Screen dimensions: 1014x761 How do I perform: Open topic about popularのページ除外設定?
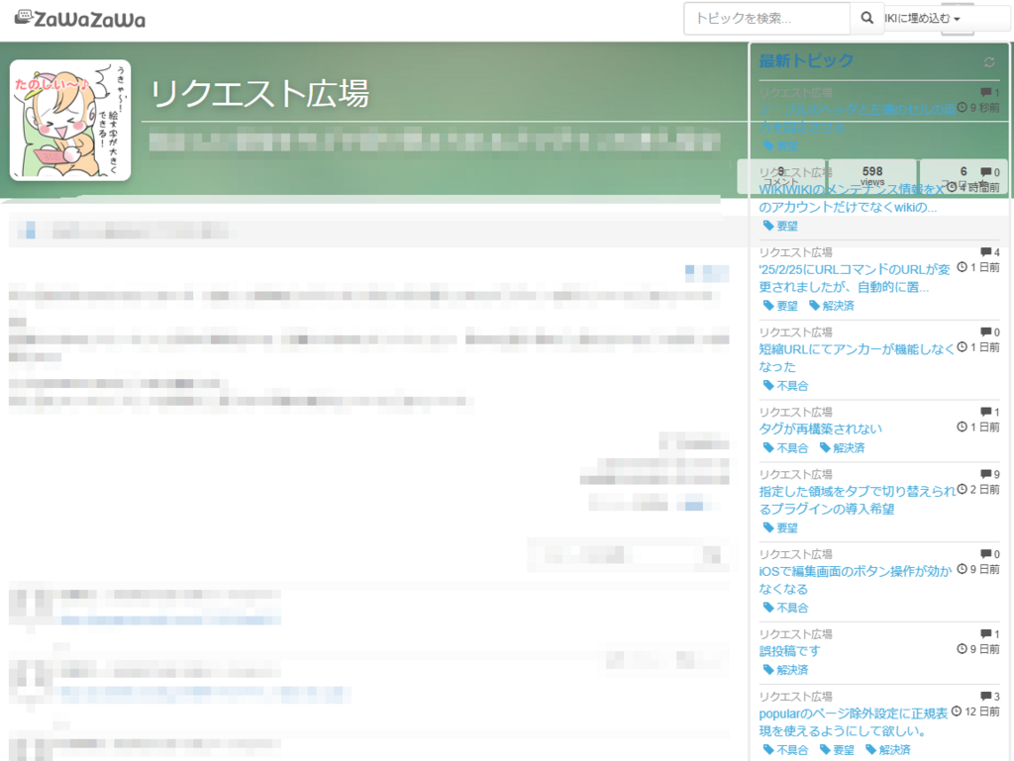pos(854,722)
